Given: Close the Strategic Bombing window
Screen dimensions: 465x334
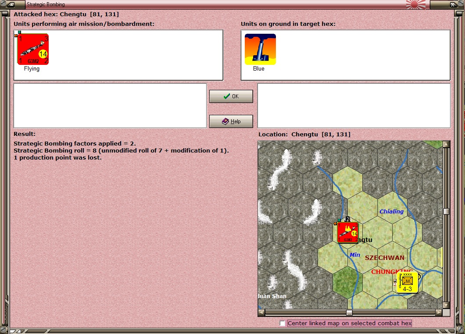Looking at the screenshot, I should click(453, 4).
